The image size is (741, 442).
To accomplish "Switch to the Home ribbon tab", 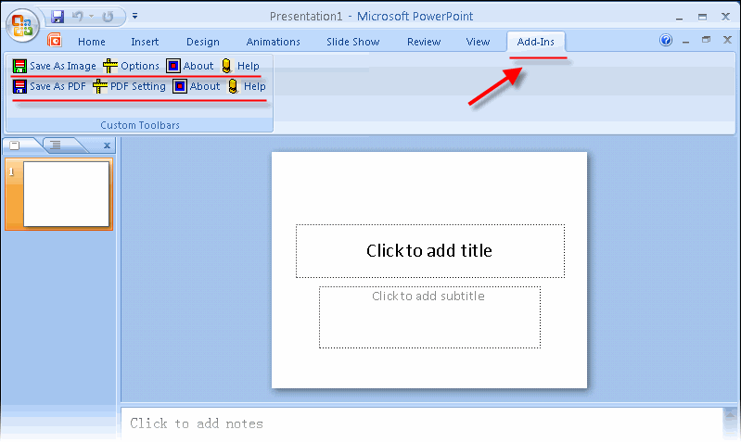I will pos(92,42).
